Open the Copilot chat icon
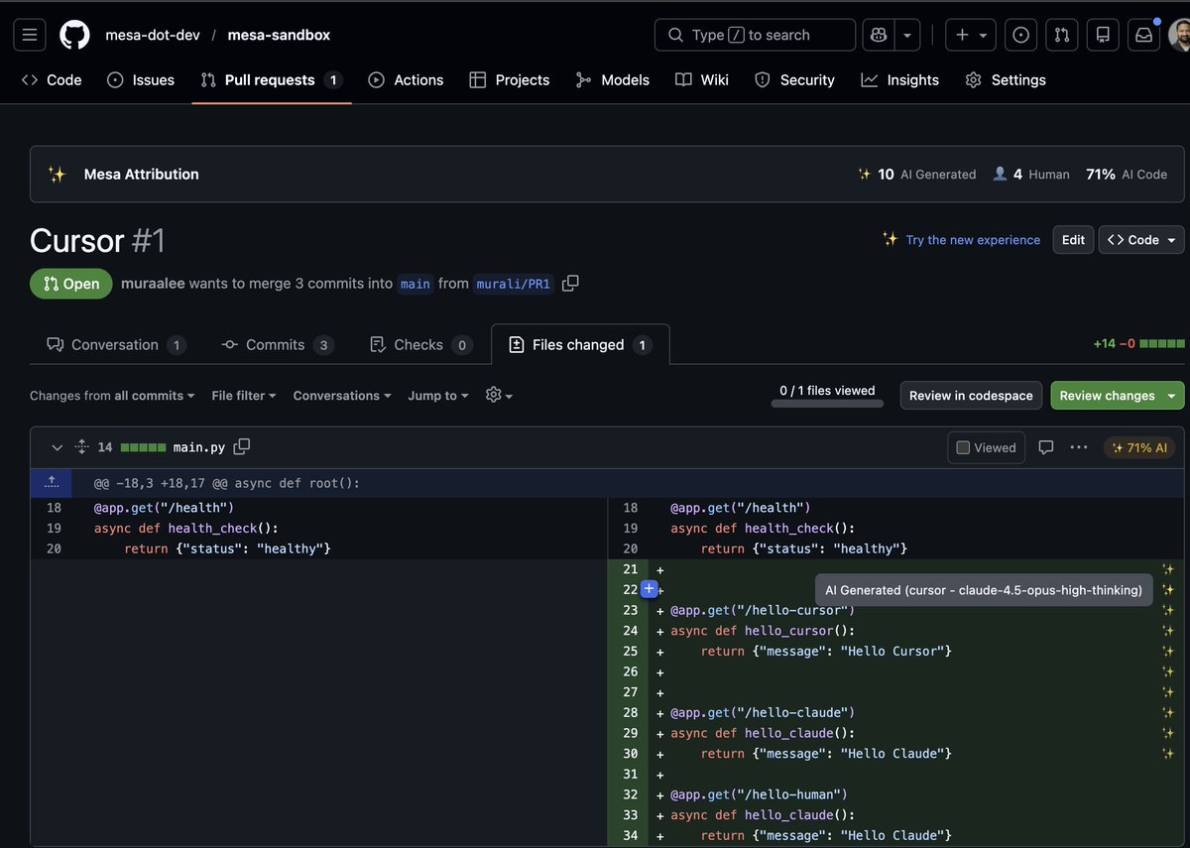This screenshot has height=848, width=1190. [x=878, y=35]
